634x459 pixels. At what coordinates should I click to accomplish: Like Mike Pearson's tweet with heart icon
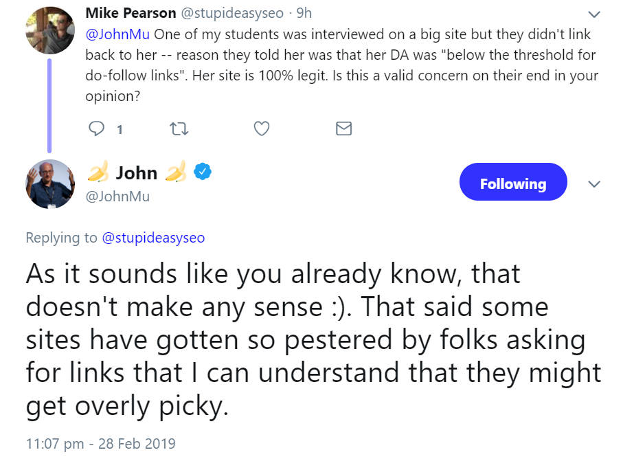point(261,128)
